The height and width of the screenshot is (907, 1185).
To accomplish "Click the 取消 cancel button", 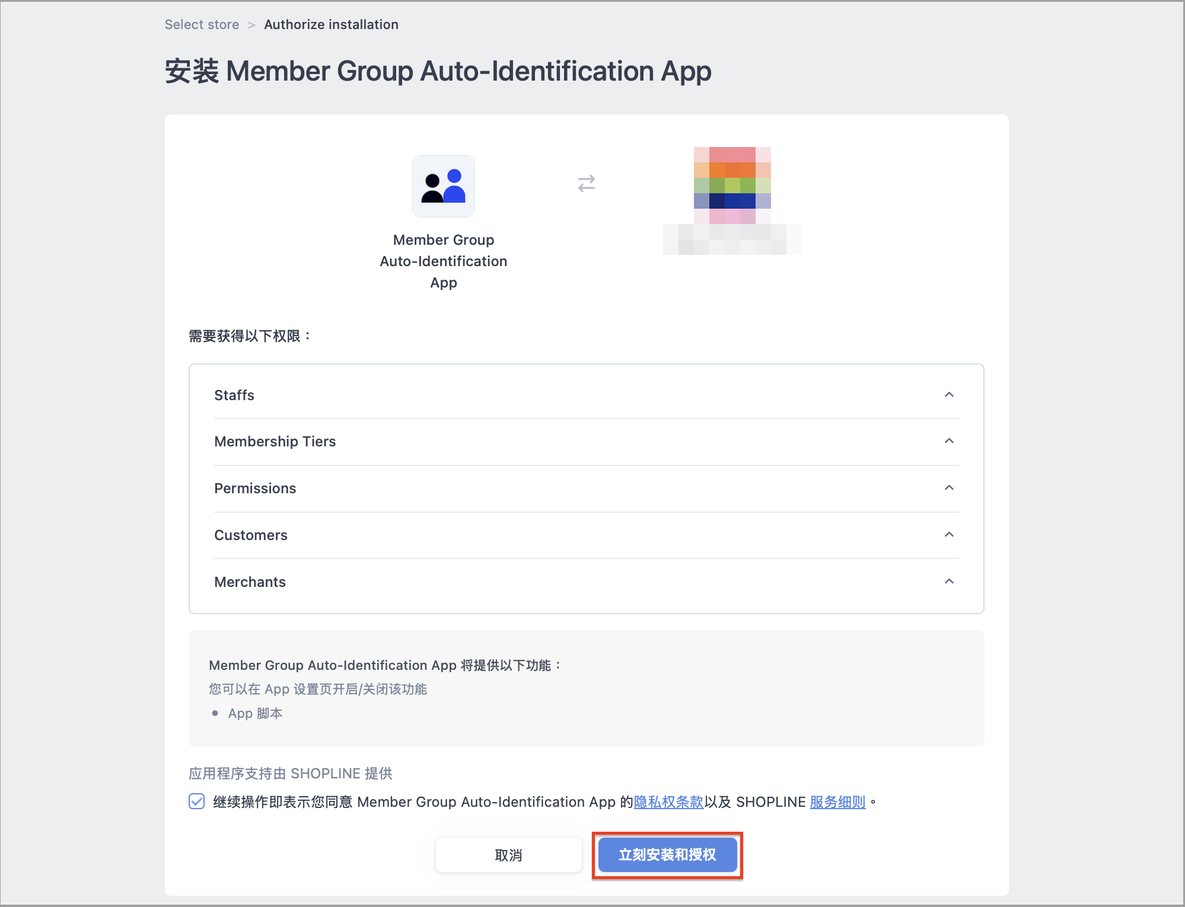I will 509,855.
